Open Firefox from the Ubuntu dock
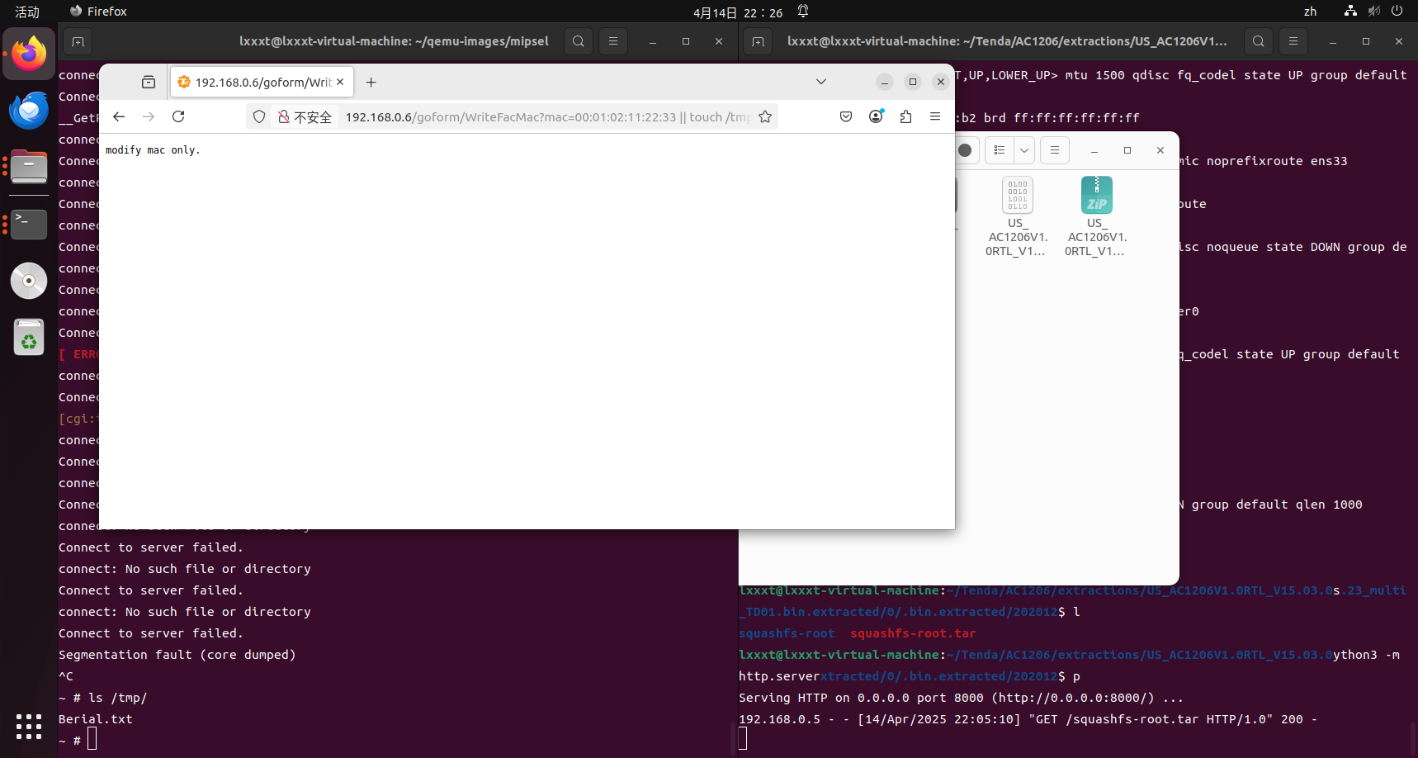Image resolution: width=1418 pixels, height=758 pixels. click(29, 54)
